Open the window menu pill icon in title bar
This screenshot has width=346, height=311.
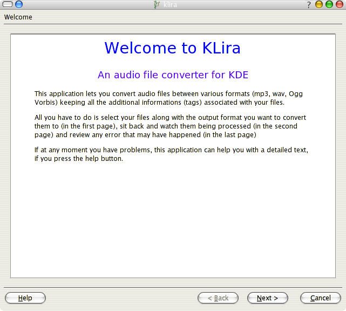[7, 4]
